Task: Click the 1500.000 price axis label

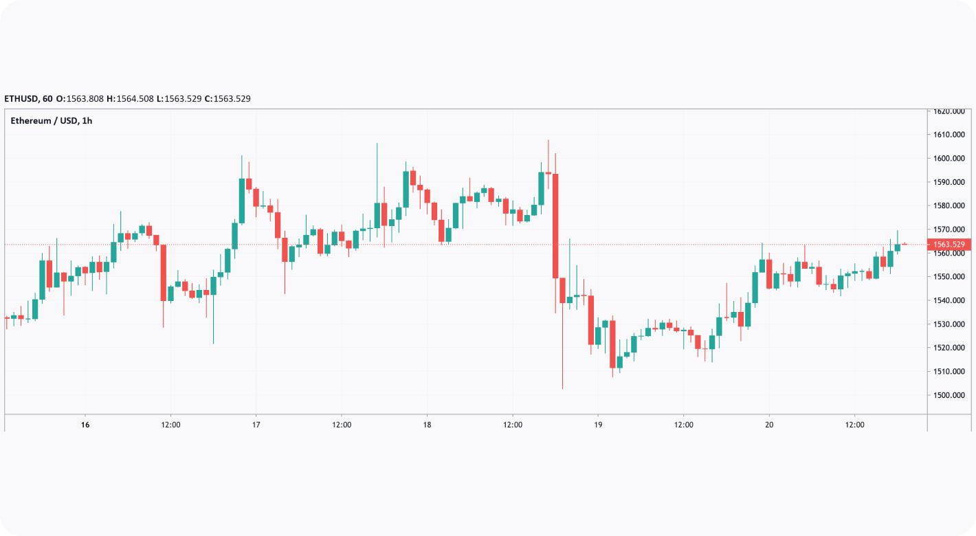Action: (950, 395)
